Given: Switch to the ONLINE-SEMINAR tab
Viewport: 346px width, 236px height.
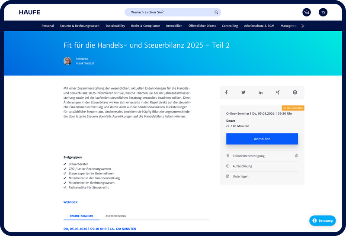Looking at the screenshot, I should (x=81, y=216).
